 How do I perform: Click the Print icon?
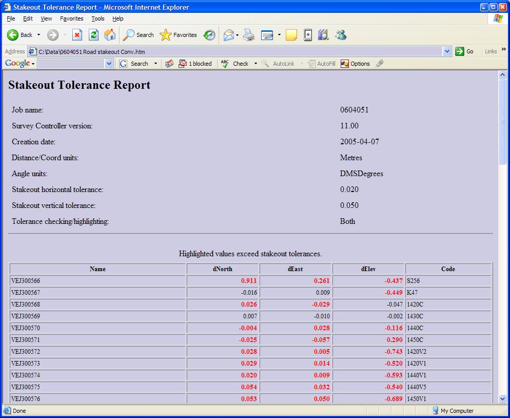click(x=249, y=35)
